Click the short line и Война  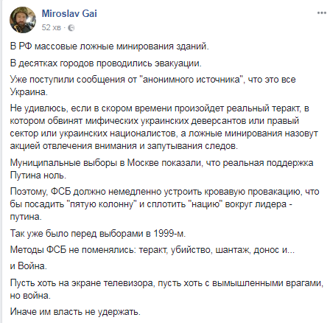click(x=29, y=266)
